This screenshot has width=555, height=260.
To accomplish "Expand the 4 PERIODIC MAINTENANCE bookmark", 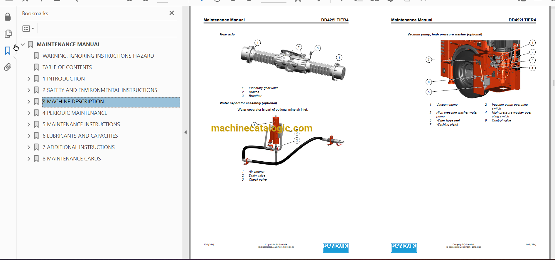I will (x=29, y=113).
